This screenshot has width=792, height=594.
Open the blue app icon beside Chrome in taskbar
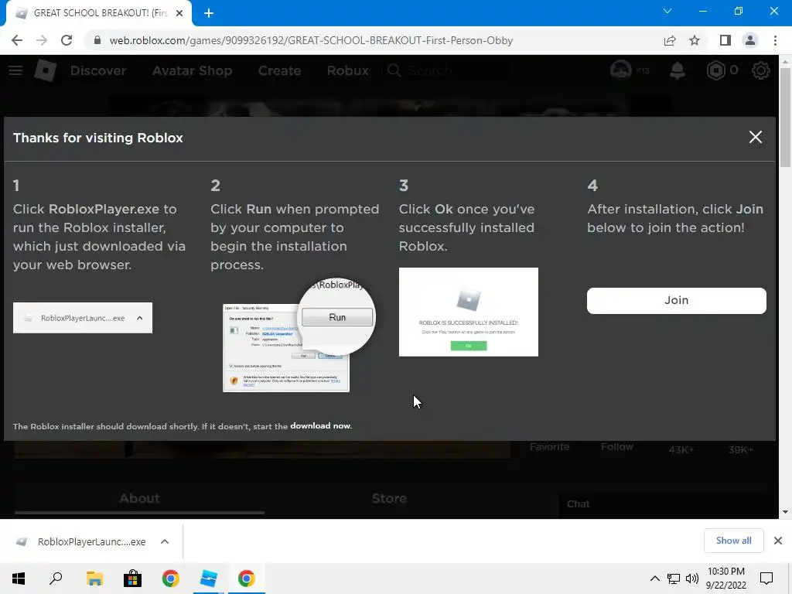click(x=209, y=579)
